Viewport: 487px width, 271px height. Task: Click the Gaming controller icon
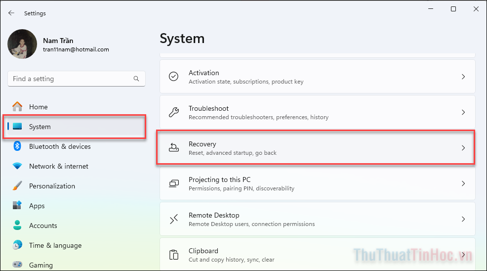(x=17, y=265)
